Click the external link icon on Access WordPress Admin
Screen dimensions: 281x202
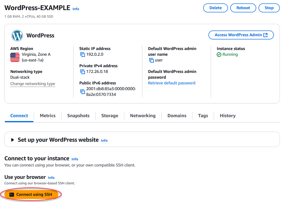[x=265, y=35]
